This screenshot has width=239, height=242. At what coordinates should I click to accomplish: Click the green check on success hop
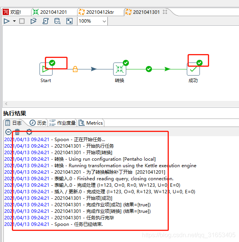149,69
